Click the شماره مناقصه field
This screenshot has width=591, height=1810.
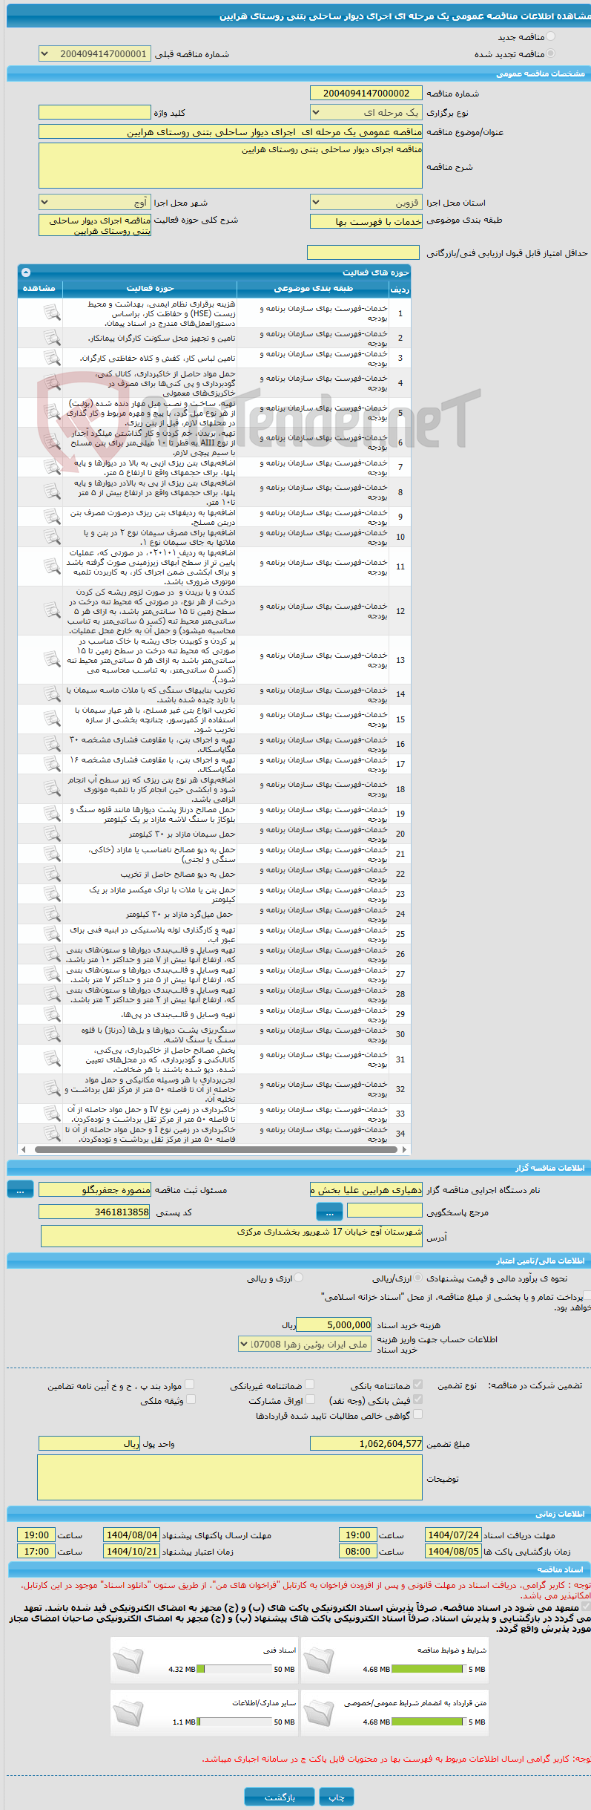click(x=366, y=93)
